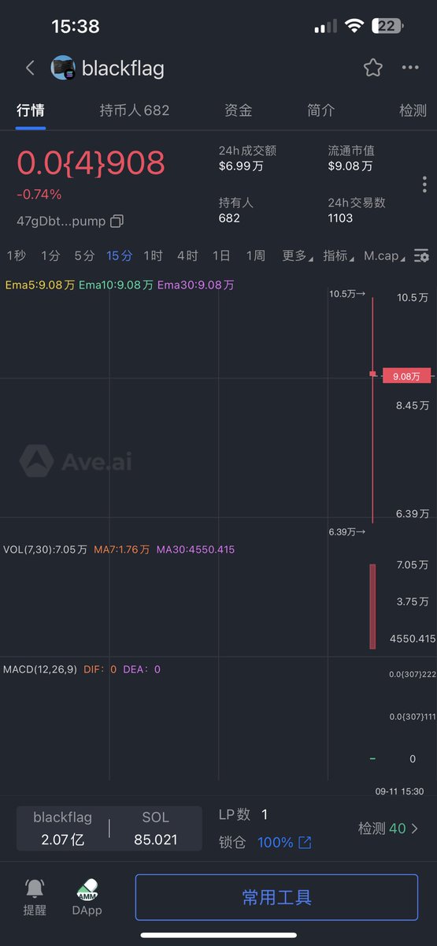Tap the back arrow icon

[30, 68]
